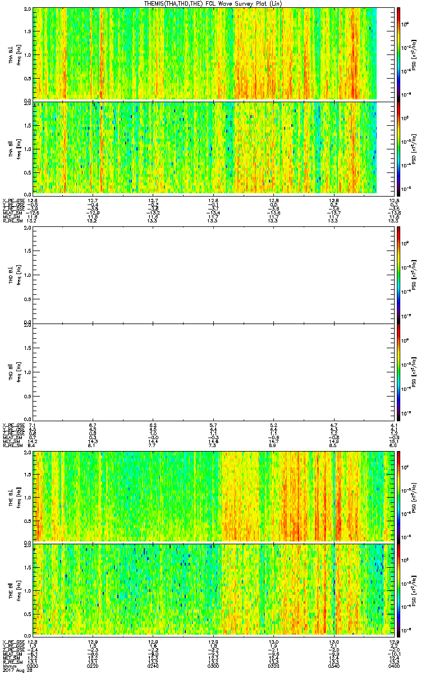The height and width of the screenshot is (674, 421).
Task: Click the 1.0 tick on the THD BL frequency axis
Action: 28,275
